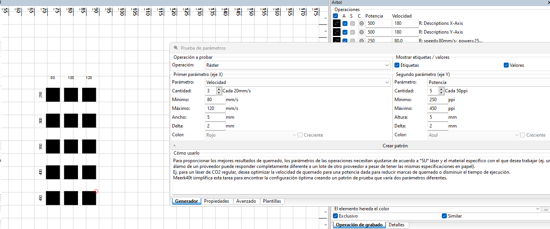Open the Detalles tab

pos(397,225)
